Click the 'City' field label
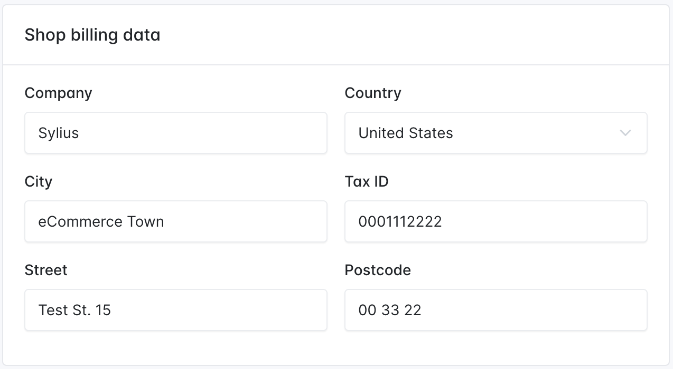This screenshot has width=673, height=369. (39, 182)
